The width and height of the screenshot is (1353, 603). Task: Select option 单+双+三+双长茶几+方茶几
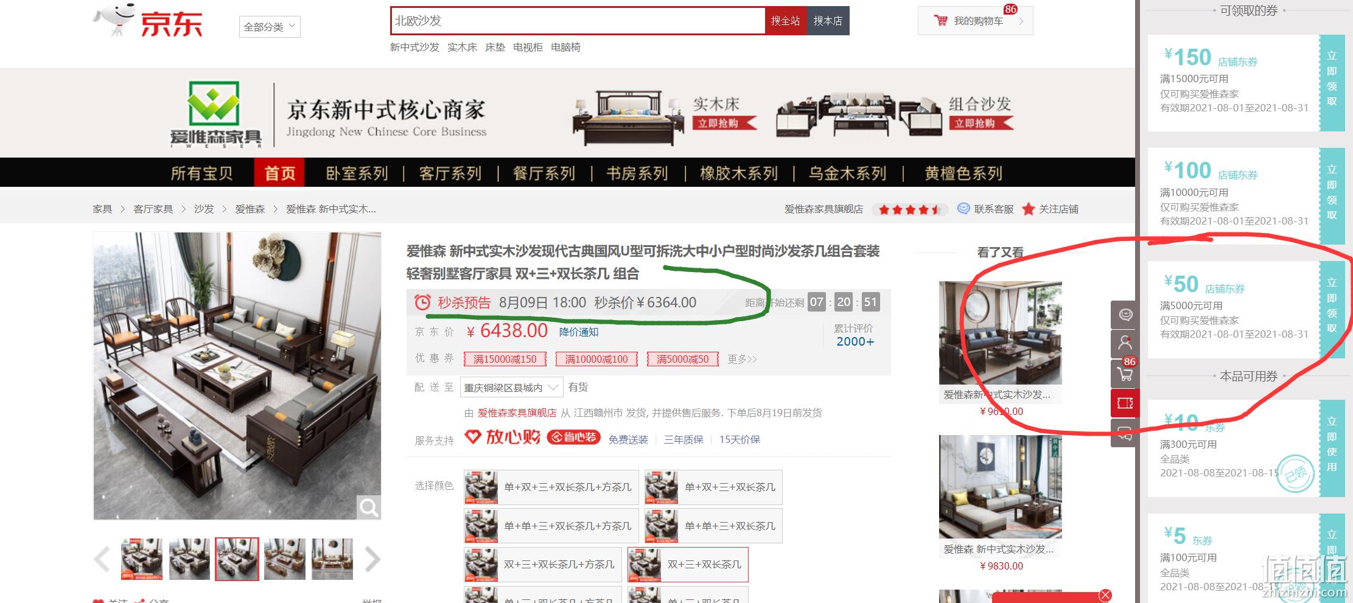(551, 487)
